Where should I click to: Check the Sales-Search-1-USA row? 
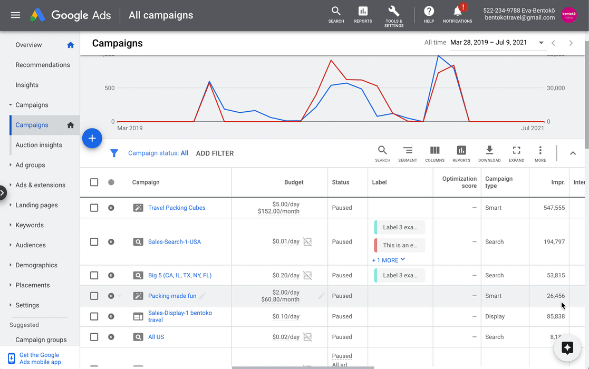[94, 242]
